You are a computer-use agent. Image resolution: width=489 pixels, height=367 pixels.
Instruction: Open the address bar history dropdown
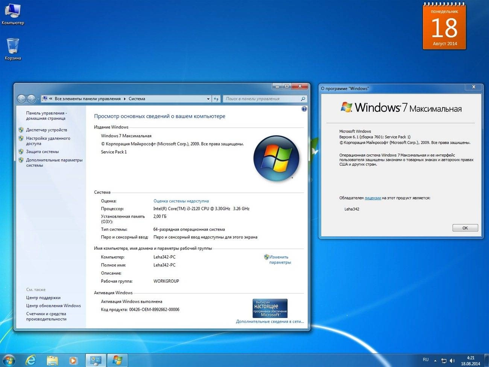tap(208, 99)
